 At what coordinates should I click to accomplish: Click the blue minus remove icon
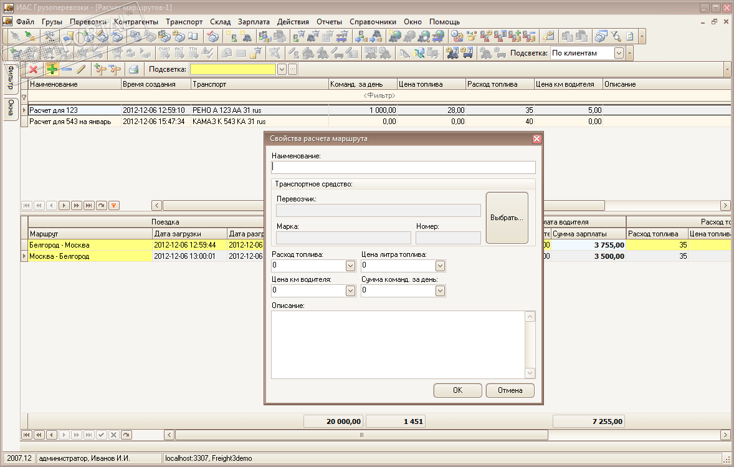point(67,69)
